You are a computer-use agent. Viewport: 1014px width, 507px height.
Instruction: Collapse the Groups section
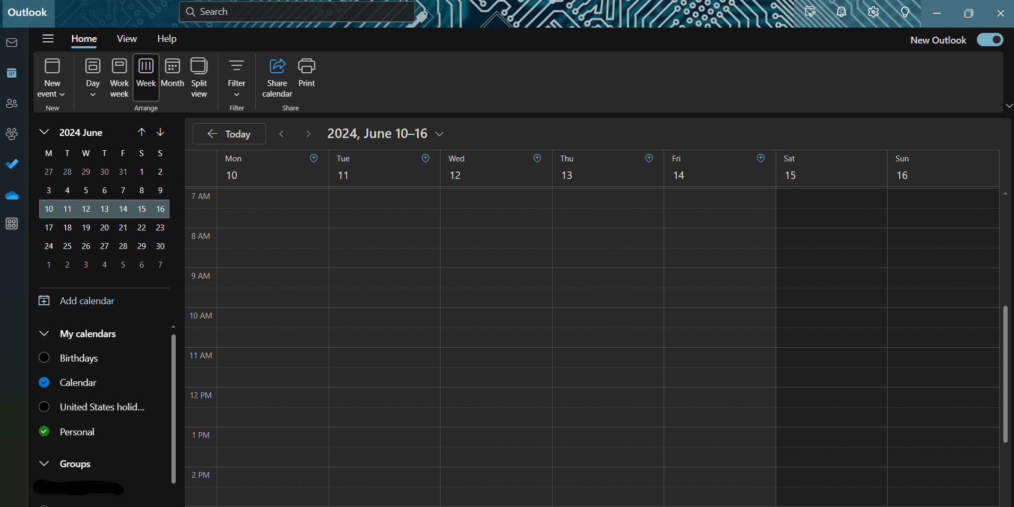click(45, 463)
